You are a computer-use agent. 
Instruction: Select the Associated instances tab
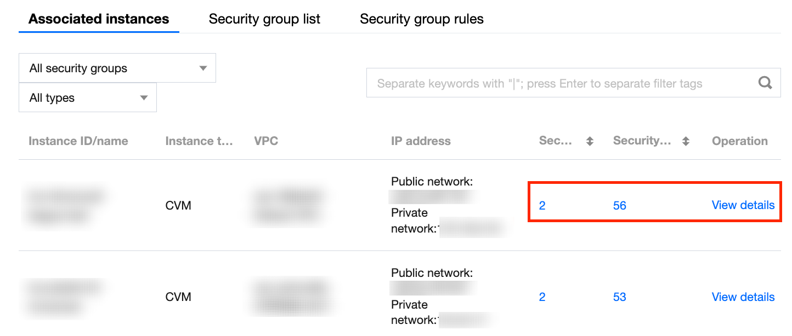[99, 19]
